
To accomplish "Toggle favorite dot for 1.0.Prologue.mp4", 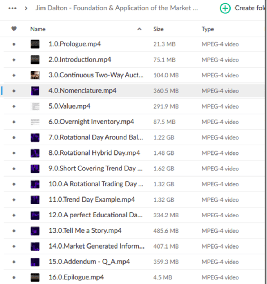I will pyautogui.click(x=14, y=44).
